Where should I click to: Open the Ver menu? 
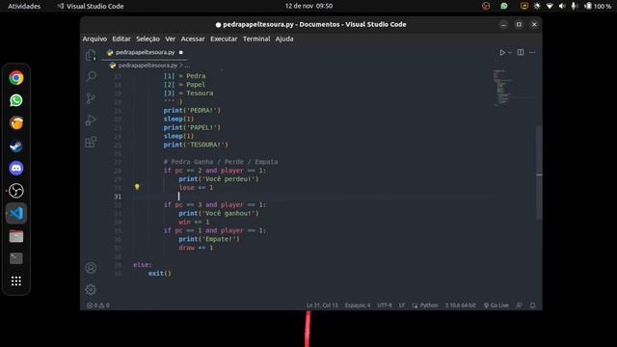170,39
